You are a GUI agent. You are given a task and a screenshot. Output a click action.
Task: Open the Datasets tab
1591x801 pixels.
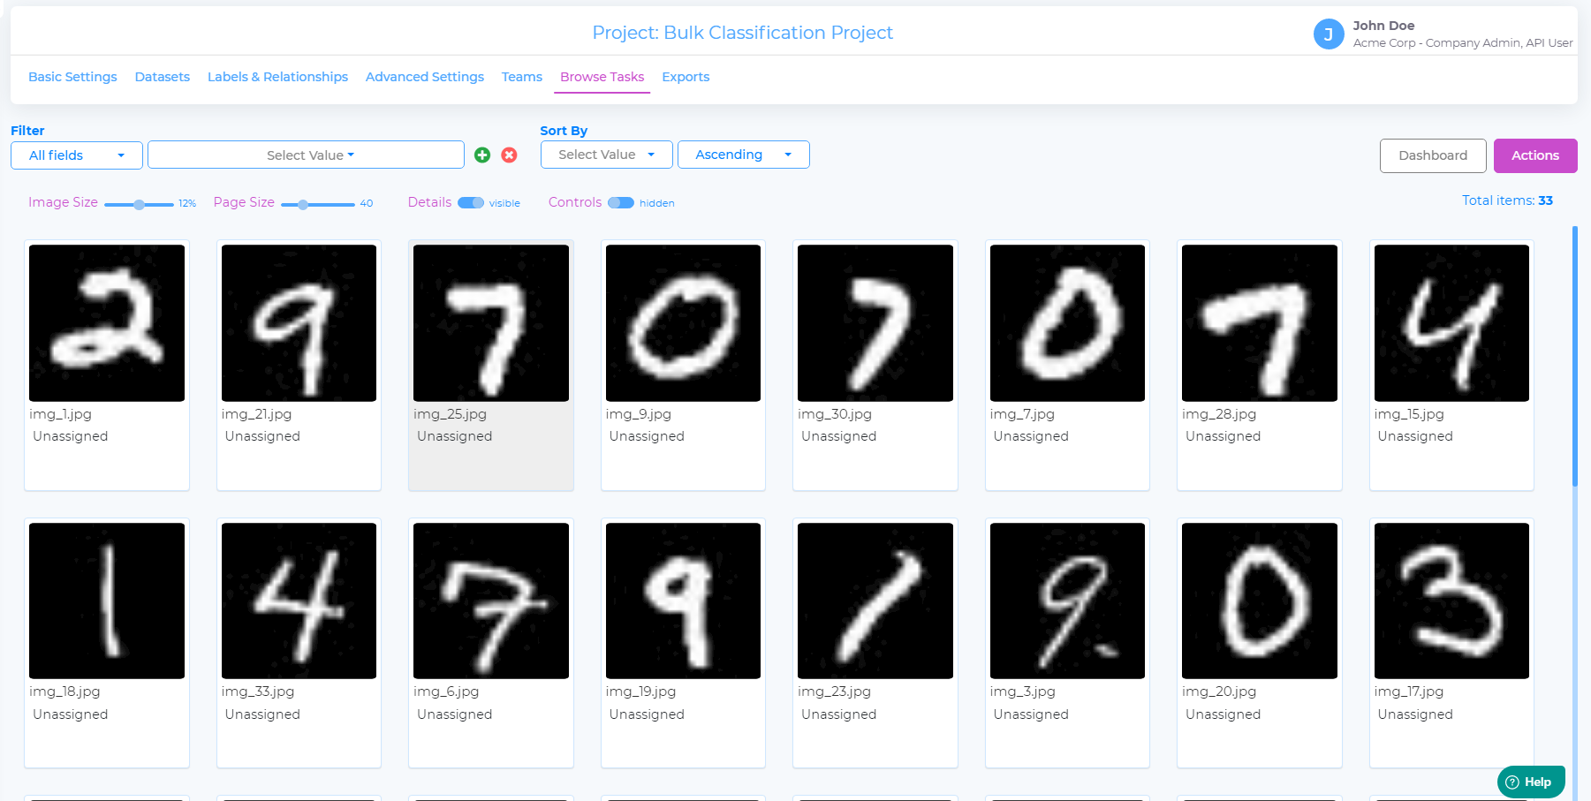pos(163,77)
